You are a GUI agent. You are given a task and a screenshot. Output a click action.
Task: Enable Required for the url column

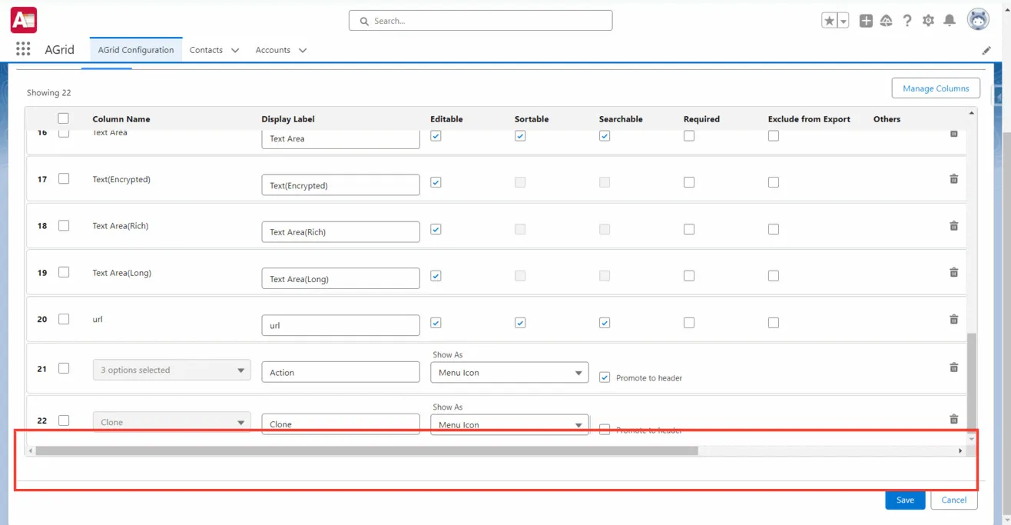click(x=688, y=322)
